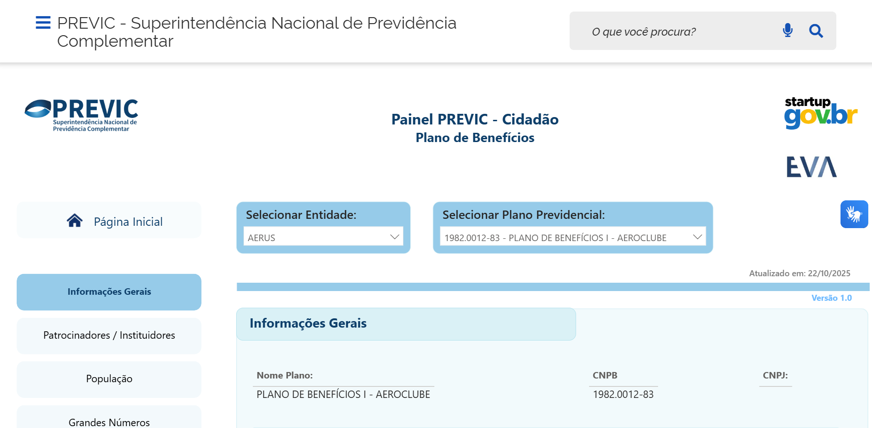Click the CNPB value 1982.0012-83
Screen dimensions: 872x428
click(x=623, y=395)
